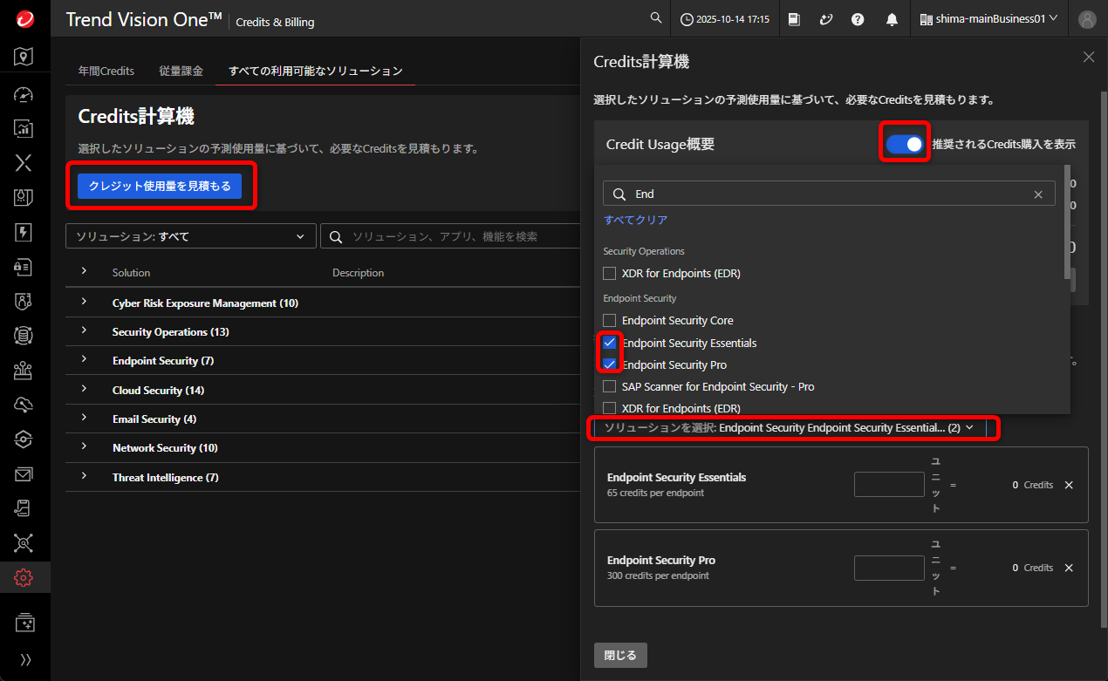Open the ソリューション: すべて filter dropdown
Screen dimensions: 1108x681
tap(190, 236)
